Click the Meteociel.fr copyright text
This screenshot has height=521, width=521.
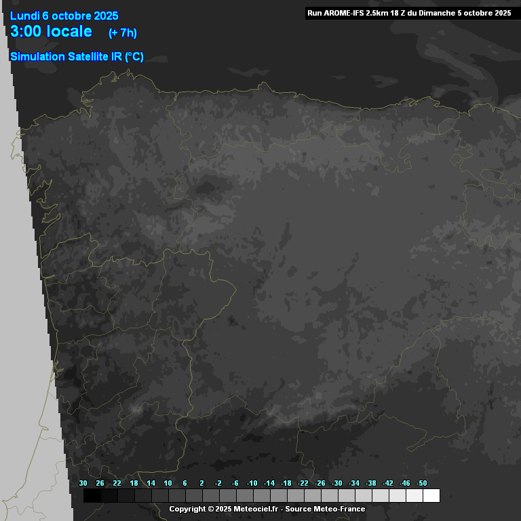click(224, 509)
